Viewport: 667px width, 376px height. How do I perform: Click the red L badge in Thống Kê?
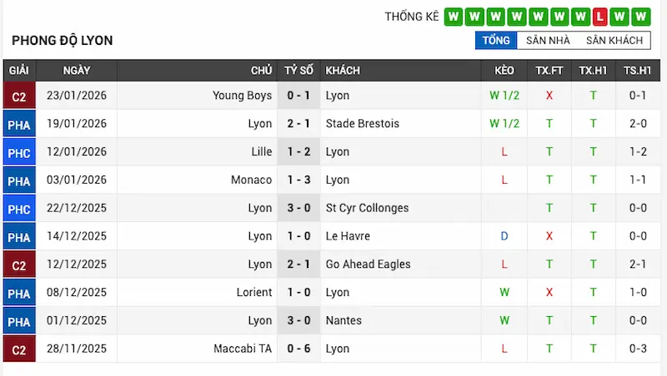599,16
